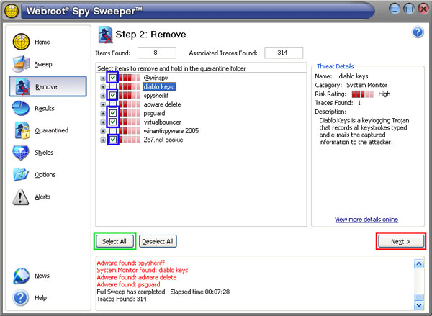
Task: Open the Quarantined padlock icon
Action: click(22, 130)
